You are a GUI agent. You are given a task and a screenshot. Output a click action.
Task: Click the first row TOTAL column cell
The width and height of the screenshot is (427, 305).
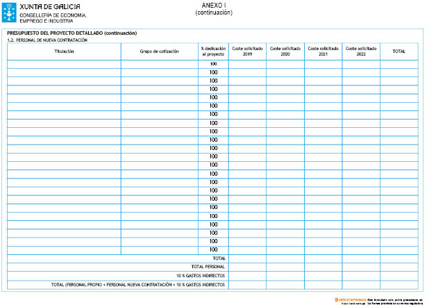pyautogui.click(x=399, y=64)
